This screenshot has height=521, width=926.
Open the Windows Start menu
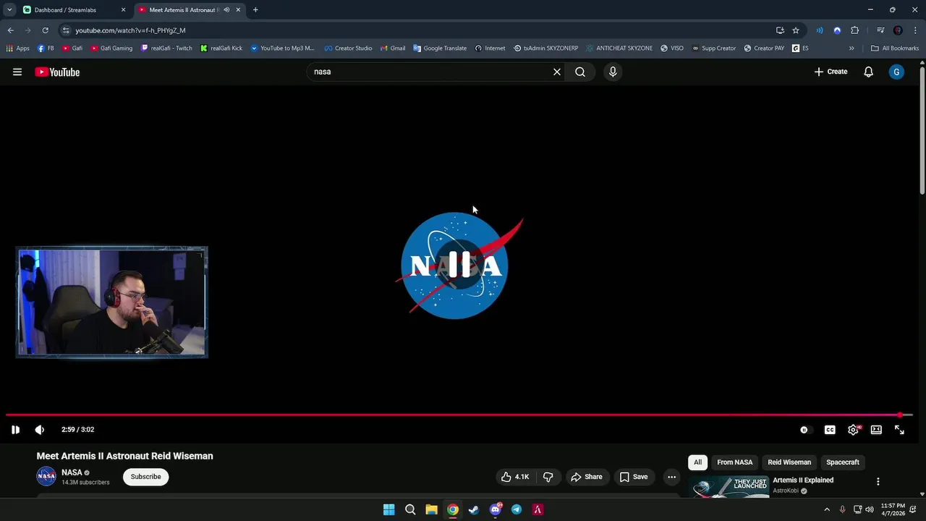pyautogui.click(x=388, y=509)
